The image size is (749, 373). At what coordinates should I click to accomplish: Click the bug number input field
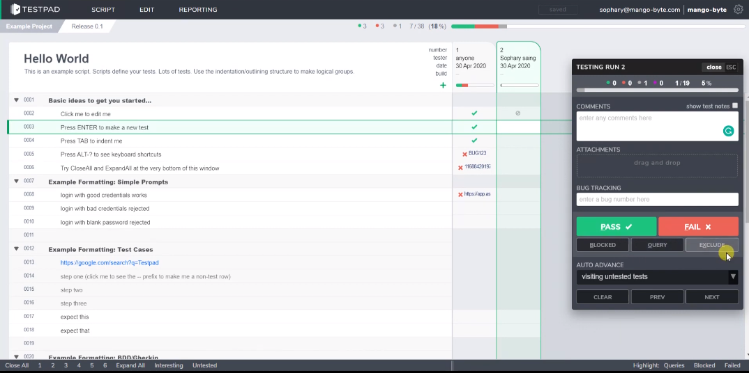pyautogui.click(x=657, y=199)
